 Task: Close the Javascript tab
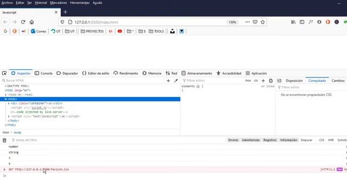[56, 12]
